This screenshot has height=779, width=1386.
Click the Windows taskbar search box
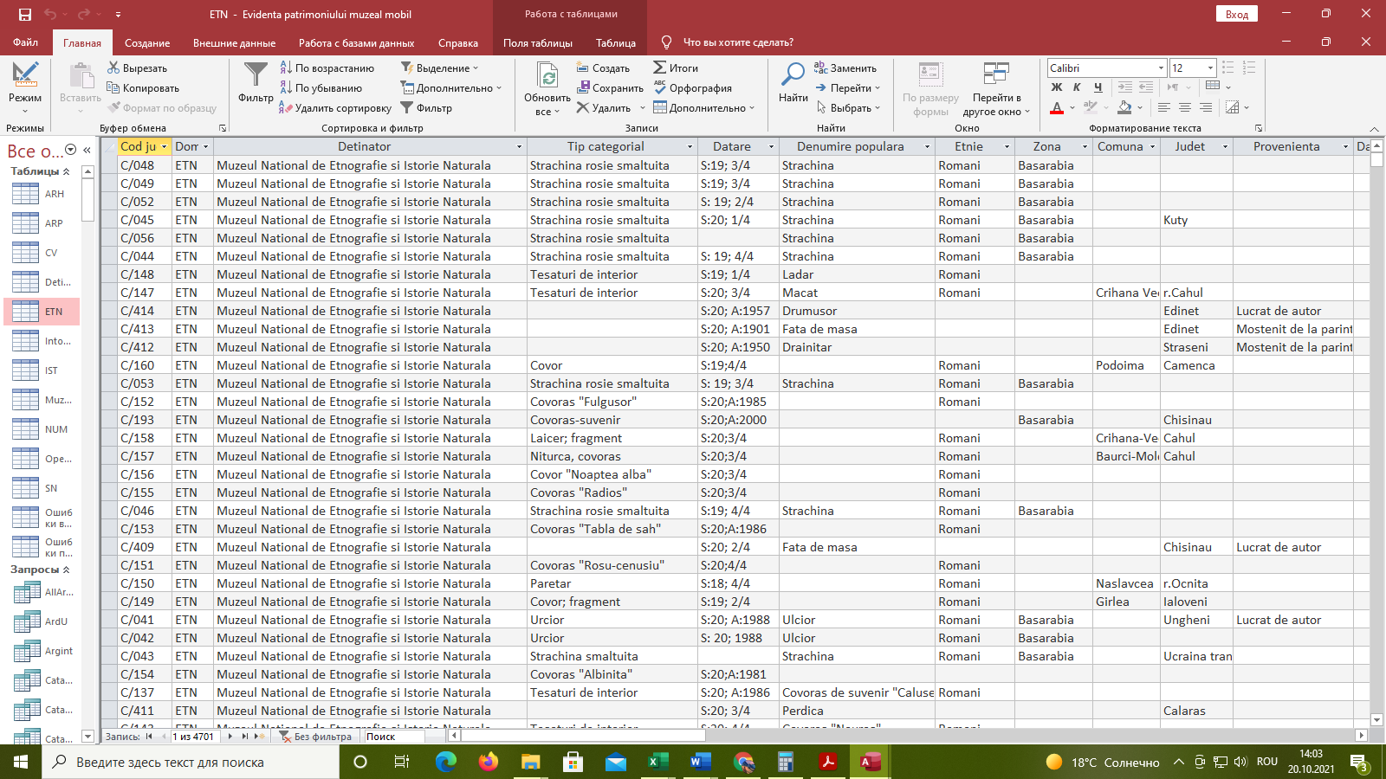[191, 762]
